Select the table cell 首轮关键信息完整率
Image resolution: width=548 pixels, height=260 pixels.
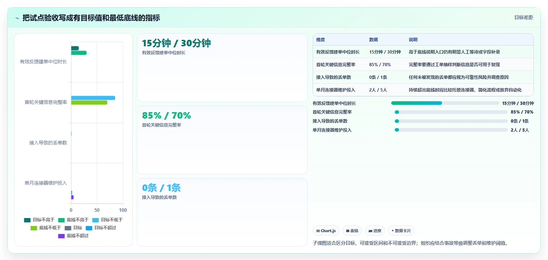coord(336,65)
